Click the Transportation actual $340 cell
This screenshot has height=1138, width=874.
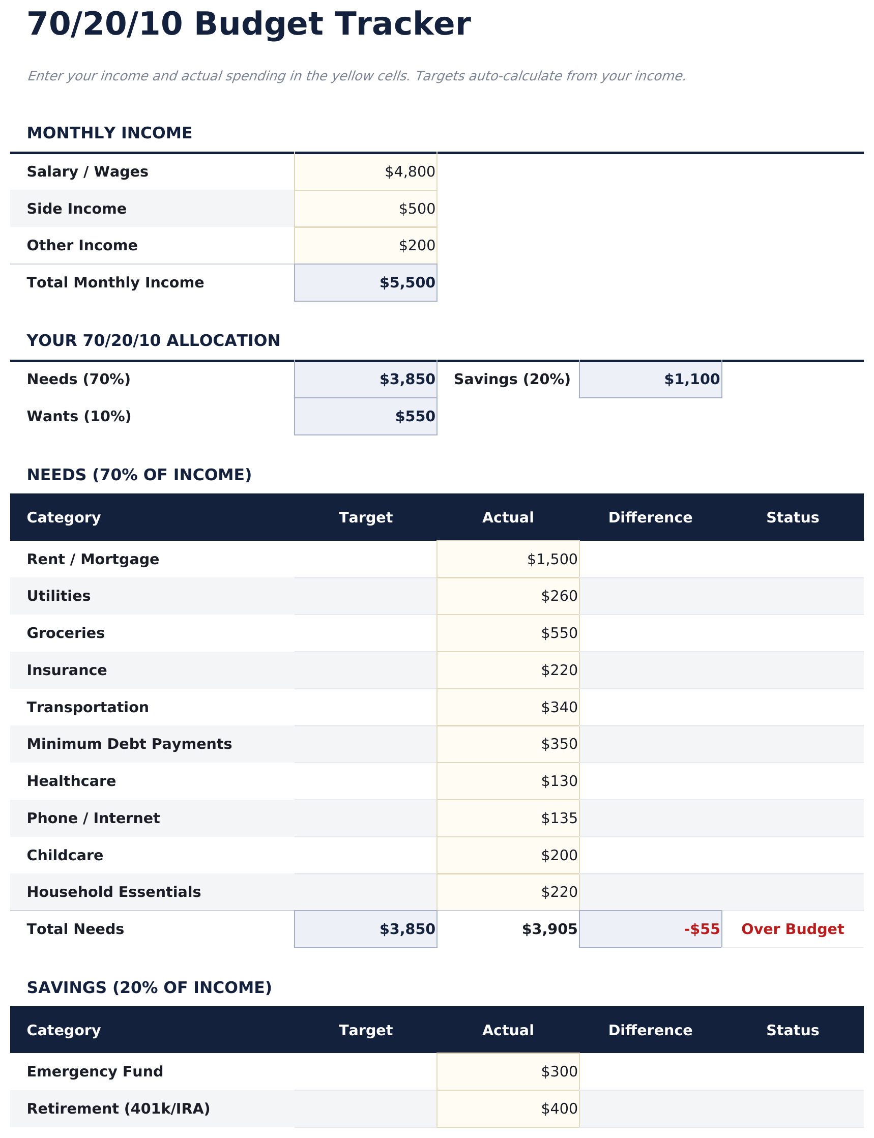click(508, 707)
